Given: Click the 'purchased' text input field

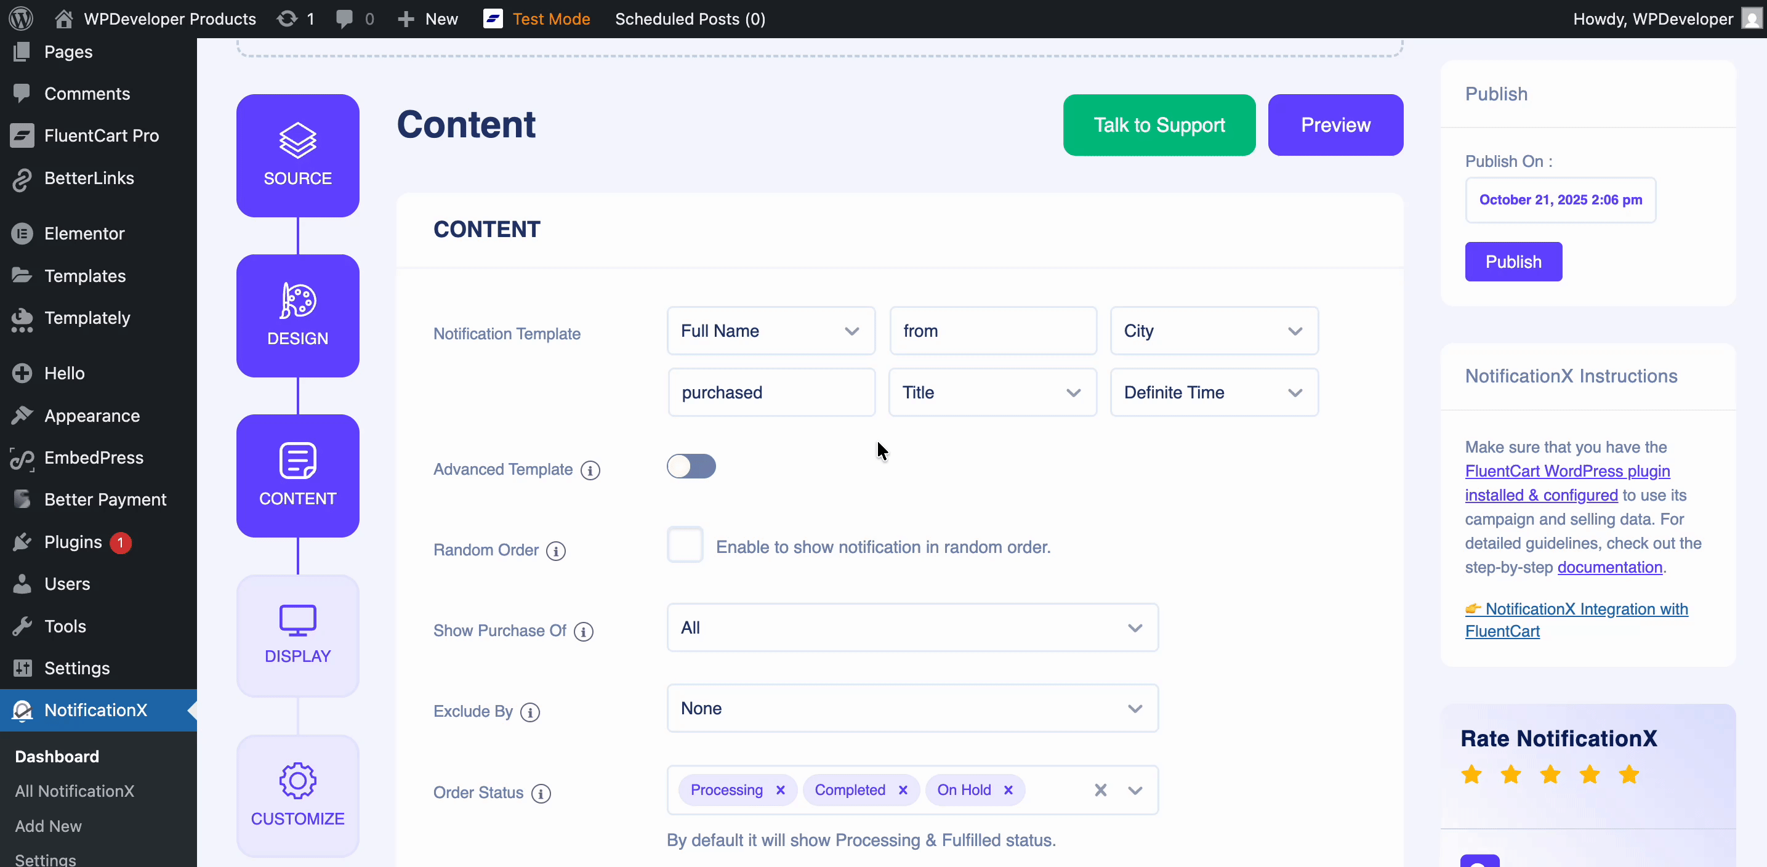Looking at the screenshot, I should 771,393.
